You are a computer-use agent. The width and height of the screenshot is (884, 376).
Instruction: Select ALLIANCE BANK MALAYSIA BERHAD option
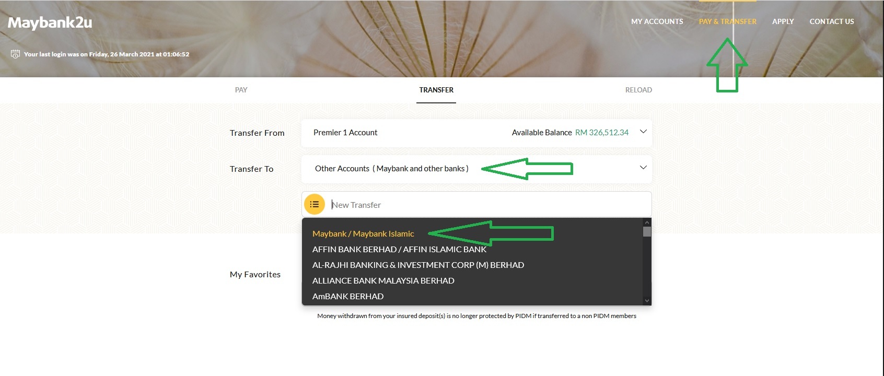click(x=383, y=281)
